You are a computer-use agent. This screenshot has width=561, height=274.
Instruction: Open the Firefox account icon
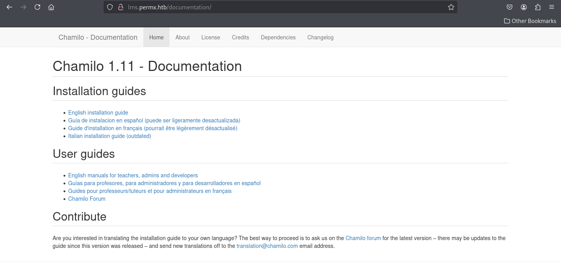pyautogui.click(x=524, y=7)
